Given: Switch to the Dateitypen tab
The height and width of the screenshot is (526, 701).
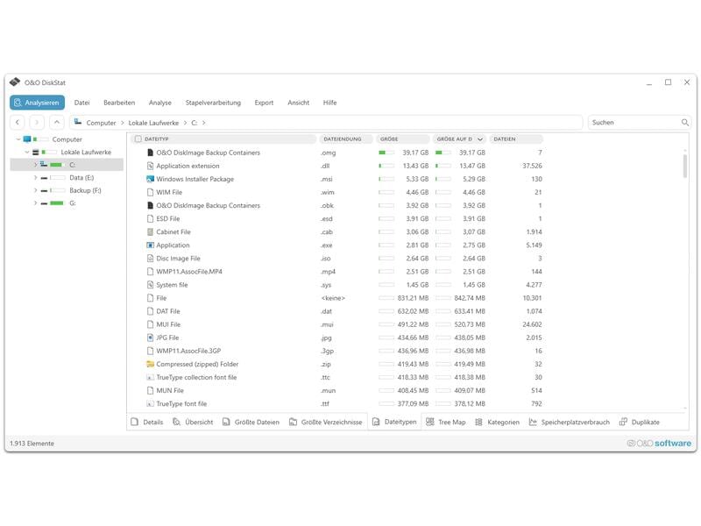Looking at the screenshot, I should pos(394,422).
